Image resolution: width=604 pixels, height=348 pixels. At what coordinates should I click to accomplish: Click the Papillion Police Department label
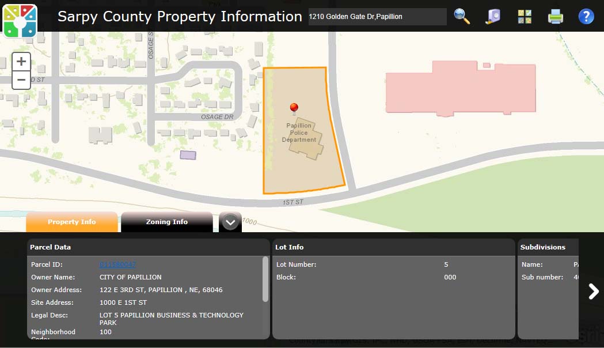tap(299, 131)
